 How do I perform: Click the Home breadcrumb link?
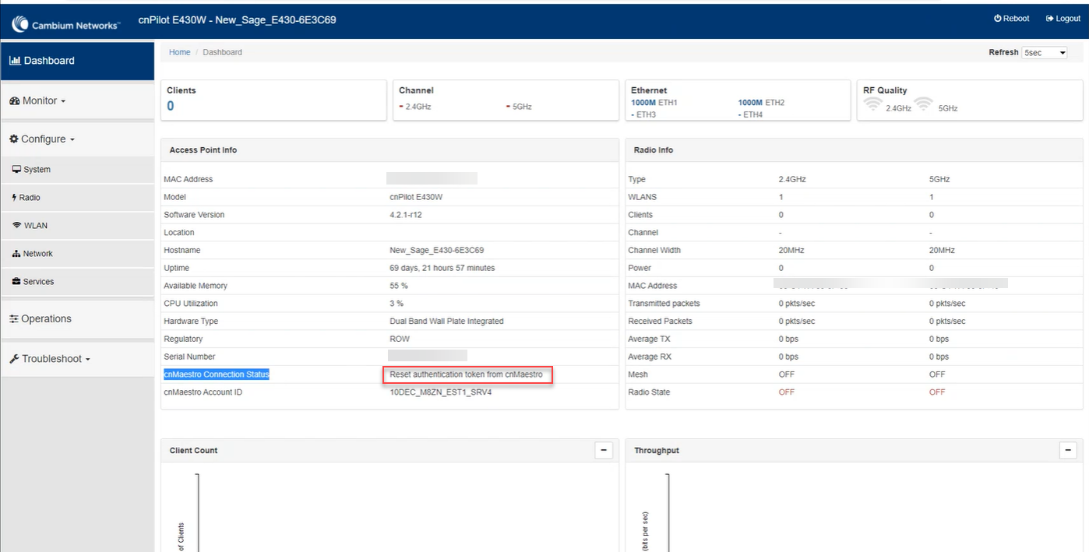point(179,52)
